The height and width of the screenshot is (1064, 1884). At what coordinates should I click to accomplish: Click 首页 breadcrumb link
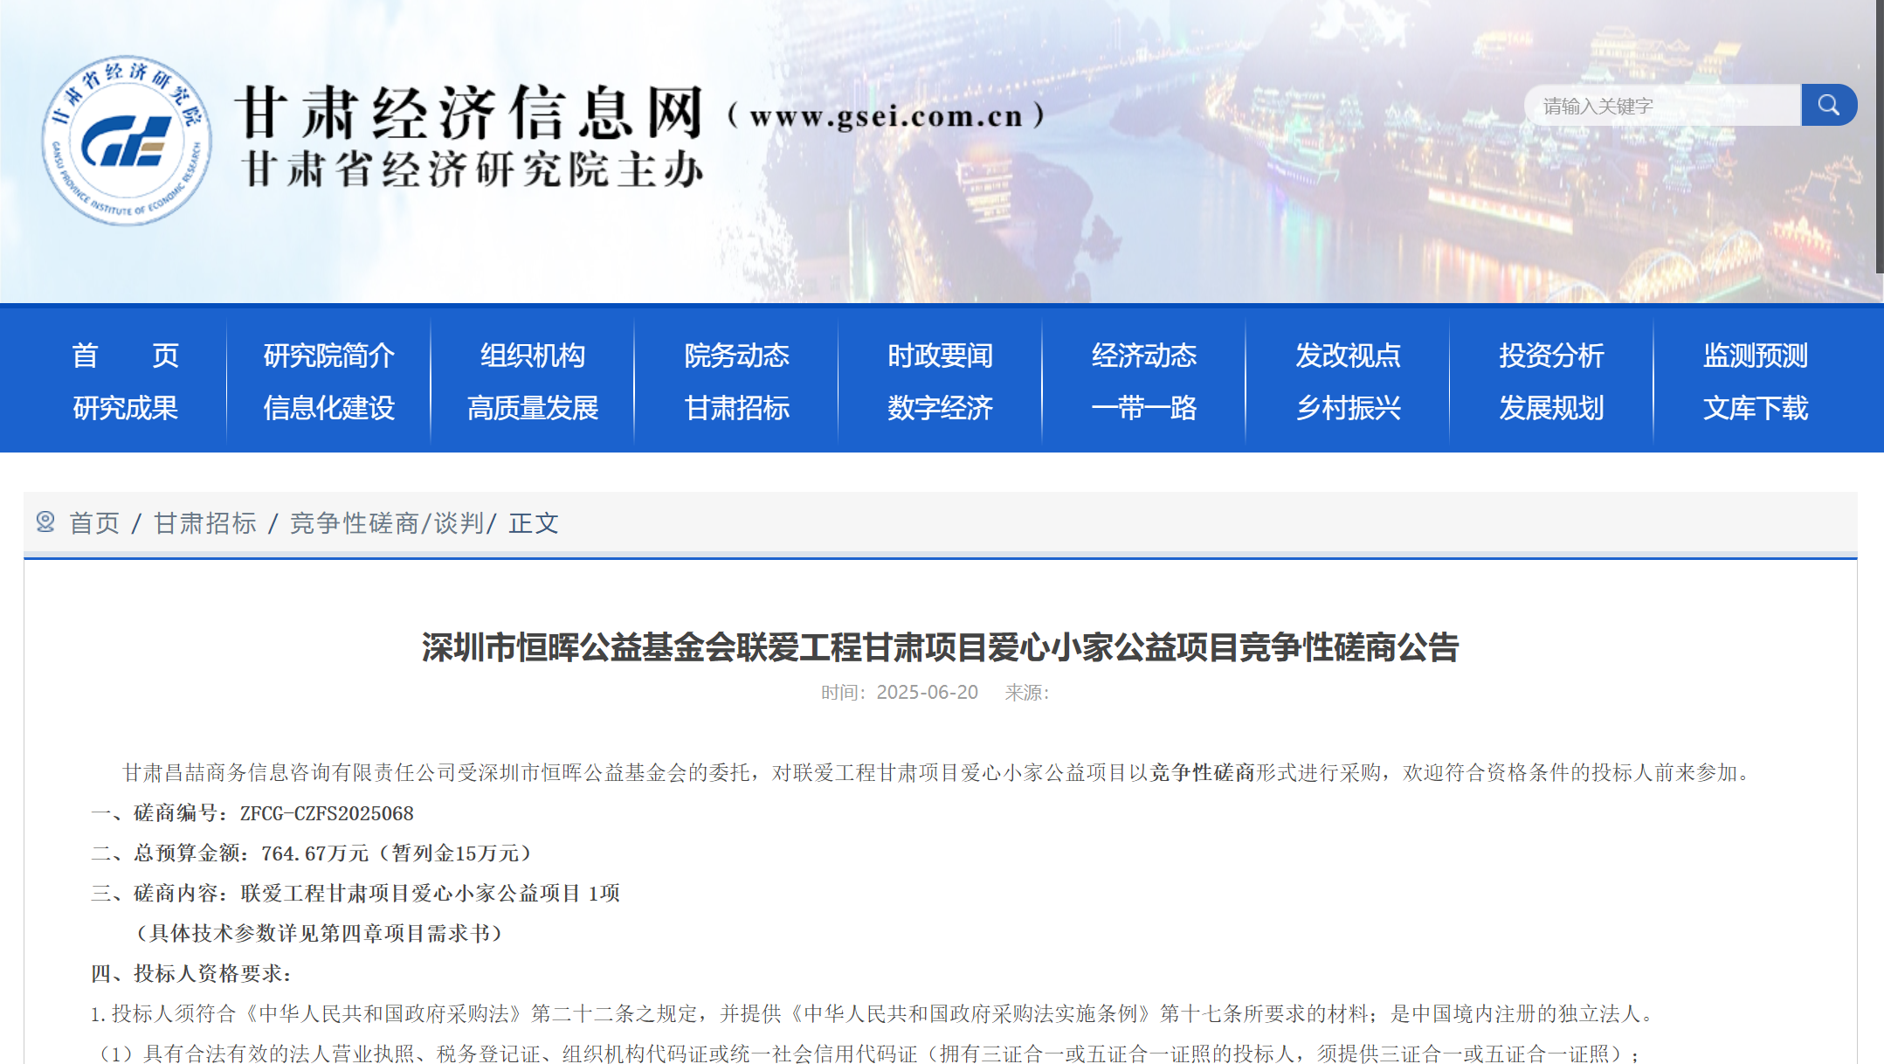(x=94, y=523)
